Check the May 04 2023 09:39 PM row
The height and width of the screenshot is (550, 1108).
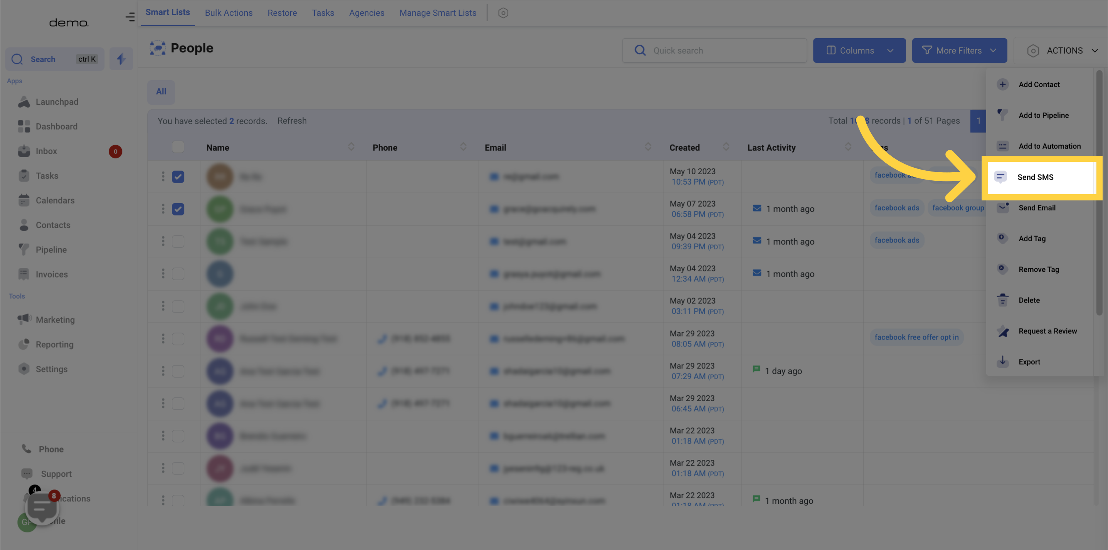(x=178, y=241)
